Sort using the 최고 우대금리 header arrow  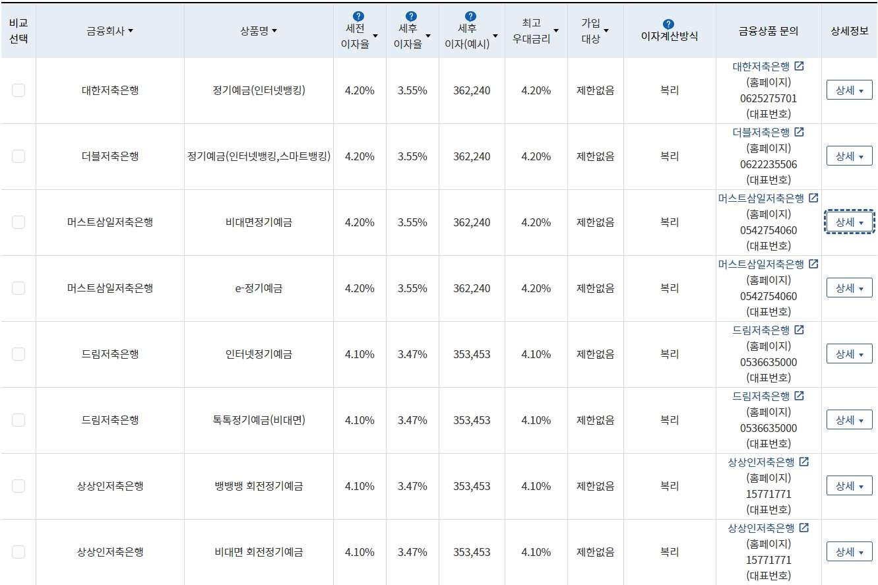click(556, 30)
